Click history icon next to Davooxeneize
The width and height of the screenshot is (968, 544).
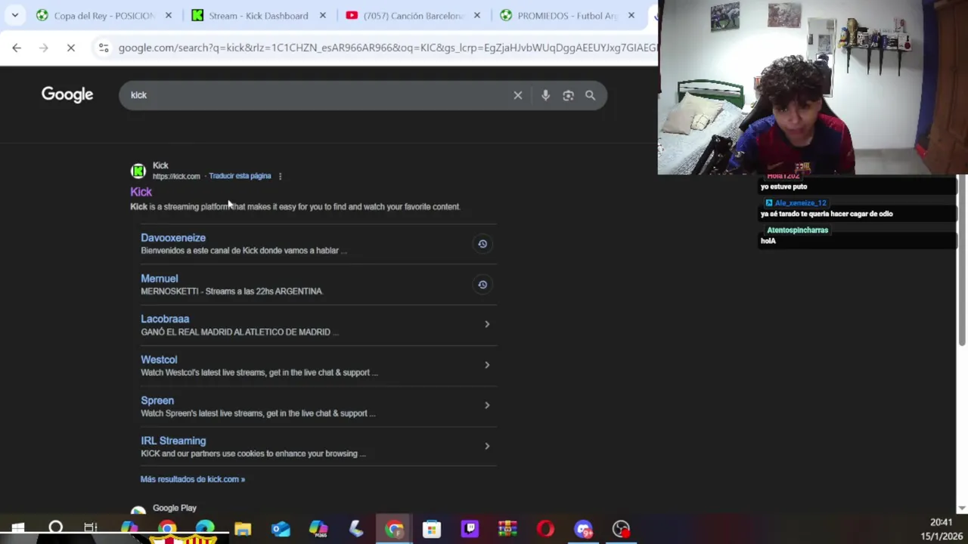coord(482,244)
